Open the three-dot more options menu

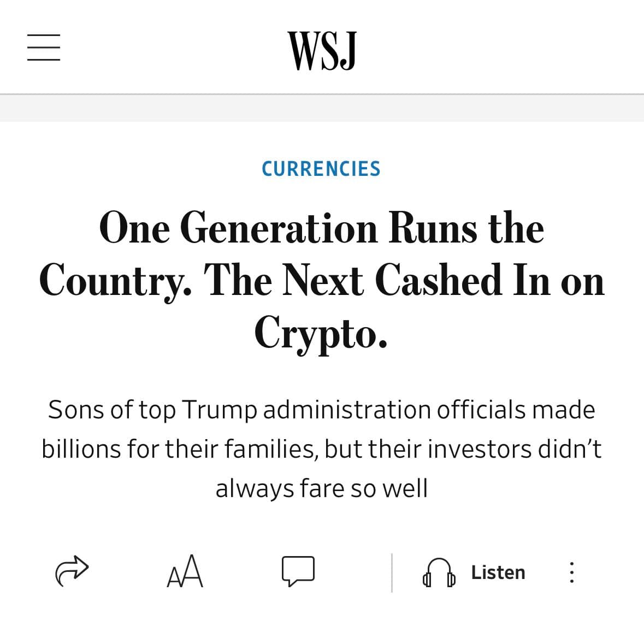click(x=571, y=572)
